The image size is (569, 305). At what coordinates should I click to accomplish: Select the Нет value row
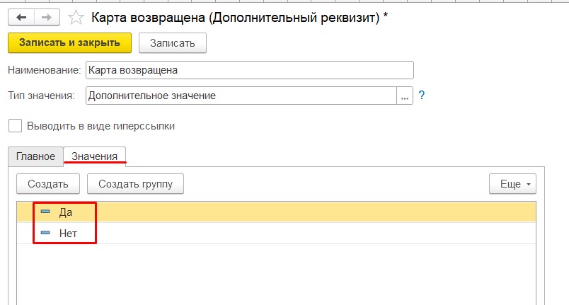(283, 232)
